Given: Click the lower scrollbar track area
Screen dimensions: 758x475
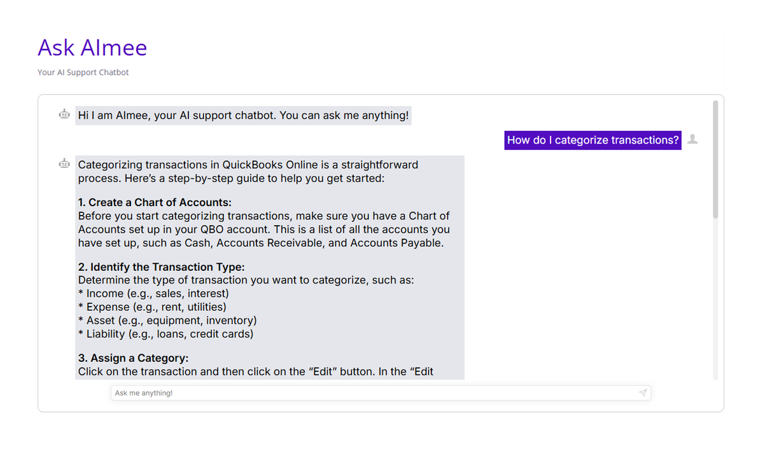Looking at the screenshot, I should tap(715, 305).
